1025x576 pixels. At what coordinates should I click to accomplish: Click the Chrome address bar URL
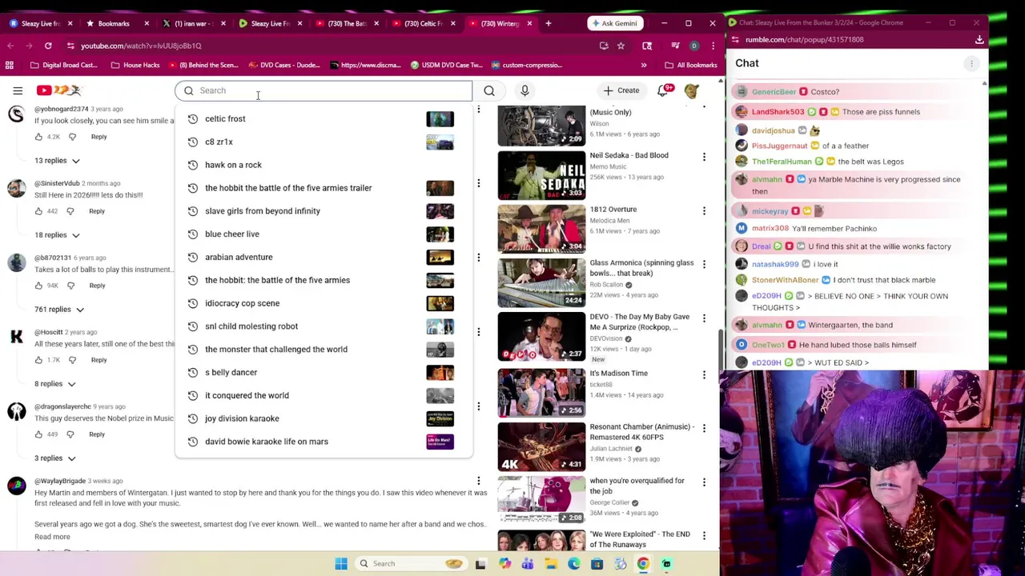(141, 46)
